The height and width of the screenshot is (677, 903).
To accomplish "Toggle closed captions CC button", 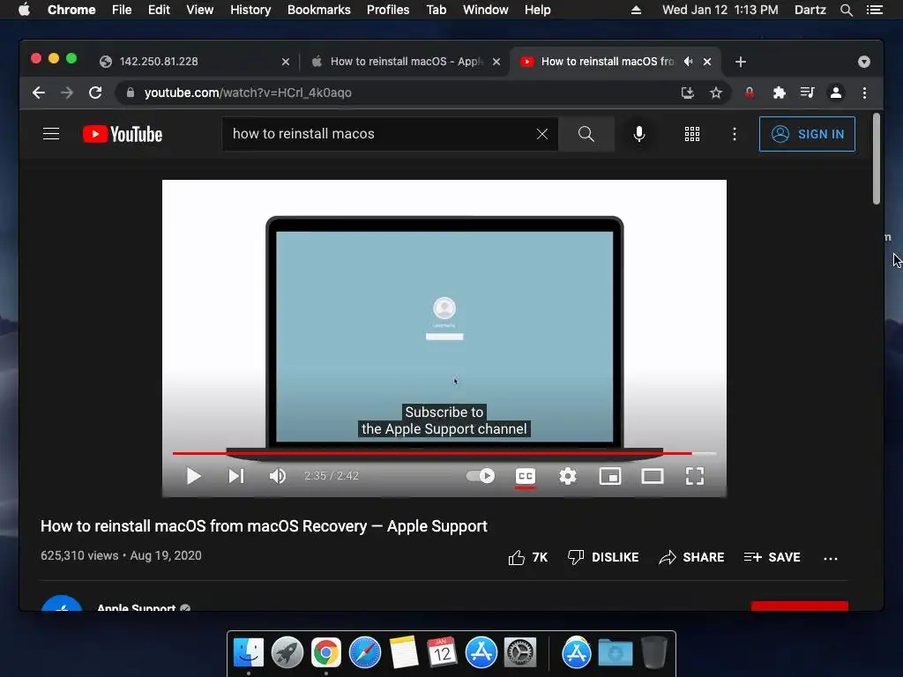I will pyautogui.click(x=526, y=476).
